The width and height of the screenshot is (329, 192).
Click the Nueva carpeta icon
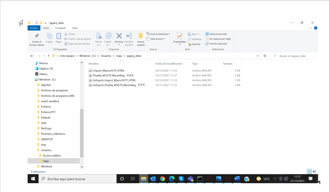141,36
